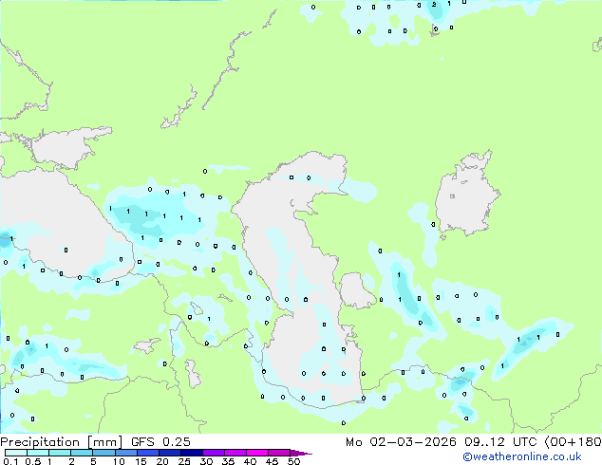The width and height of the screenshot is (602, 465).
Task: Select the 'GFS 0.25' model label
Action: 160,442
